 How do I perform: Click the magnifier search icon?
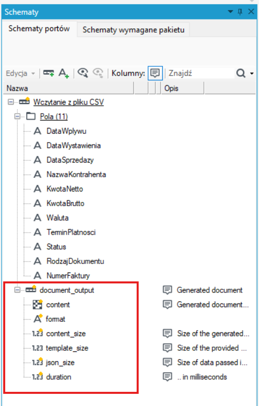tap(241, 74)
